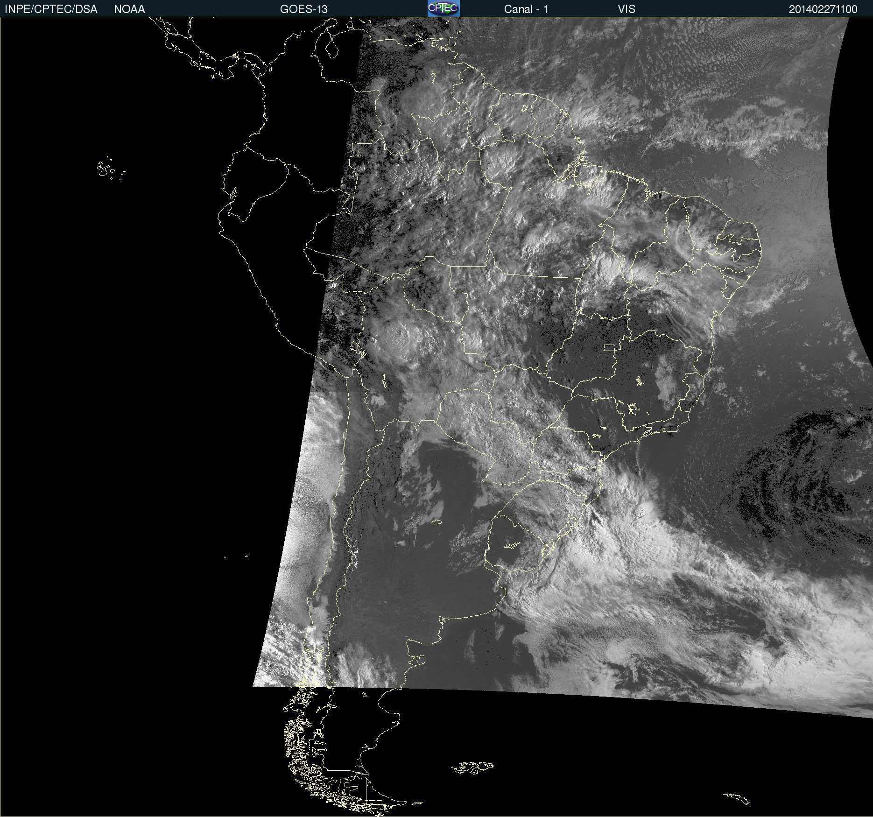Screen dimensions: 873x817
Task: Select the GOES-13 satellite label
Action: (304, 9)
